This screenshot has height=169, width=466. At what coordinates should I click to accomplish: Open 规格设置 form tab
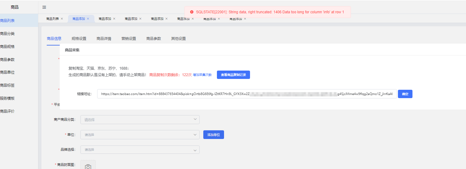[x=79, y=39]
